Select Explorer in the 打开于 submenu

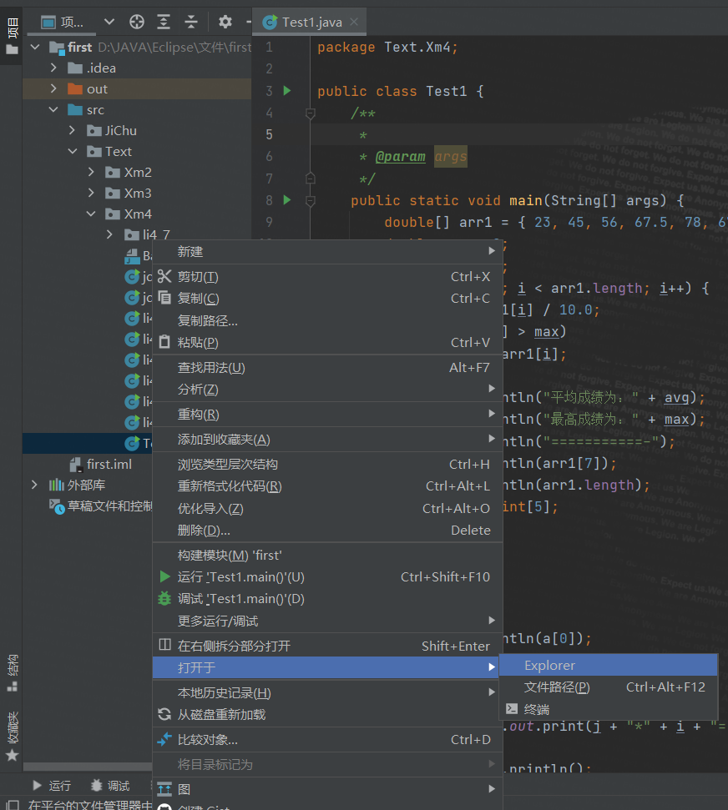pyautogui.click(x=608, y=665)
